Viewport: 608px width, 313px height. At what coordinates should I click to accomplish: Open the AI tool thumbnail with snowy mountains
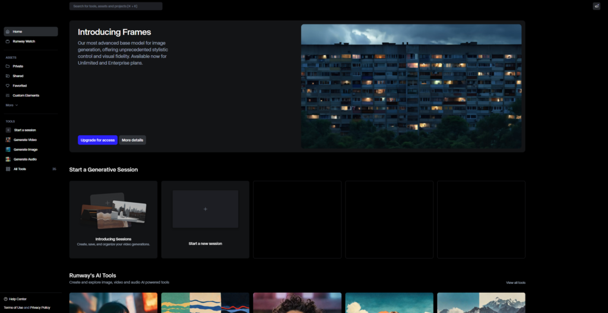(481, 303)
